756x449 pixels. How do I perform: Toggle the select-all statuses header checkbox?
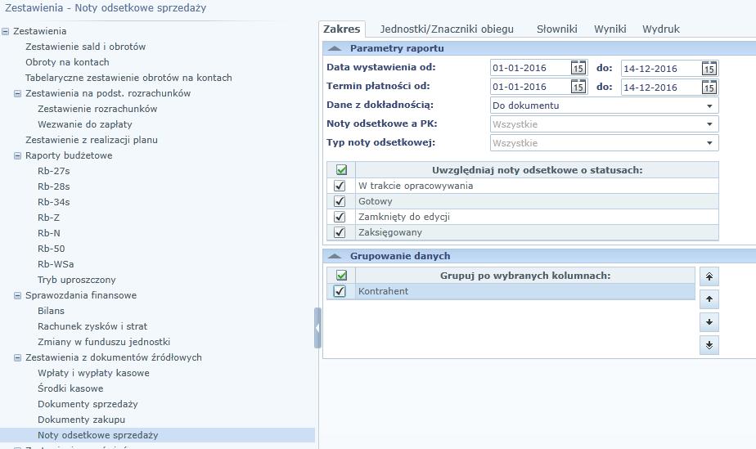pos(341,170)
